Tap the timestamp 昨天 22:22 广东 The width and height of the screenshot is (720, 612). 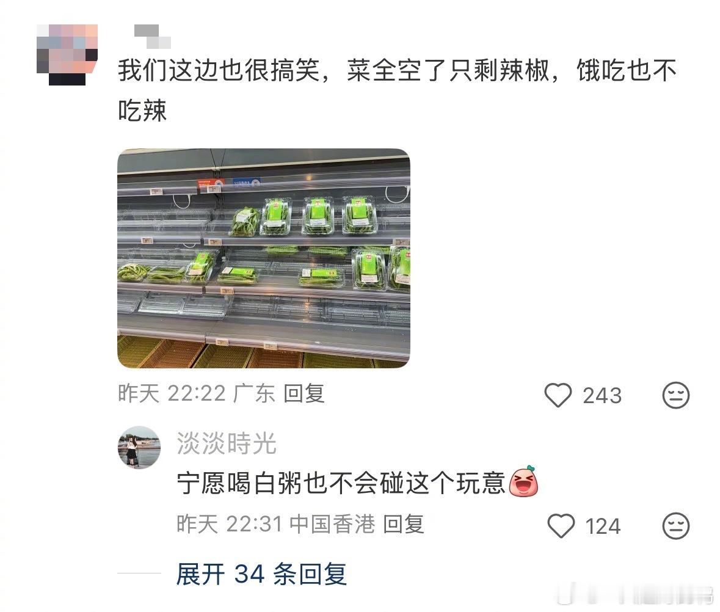click(x=197, y=393)
